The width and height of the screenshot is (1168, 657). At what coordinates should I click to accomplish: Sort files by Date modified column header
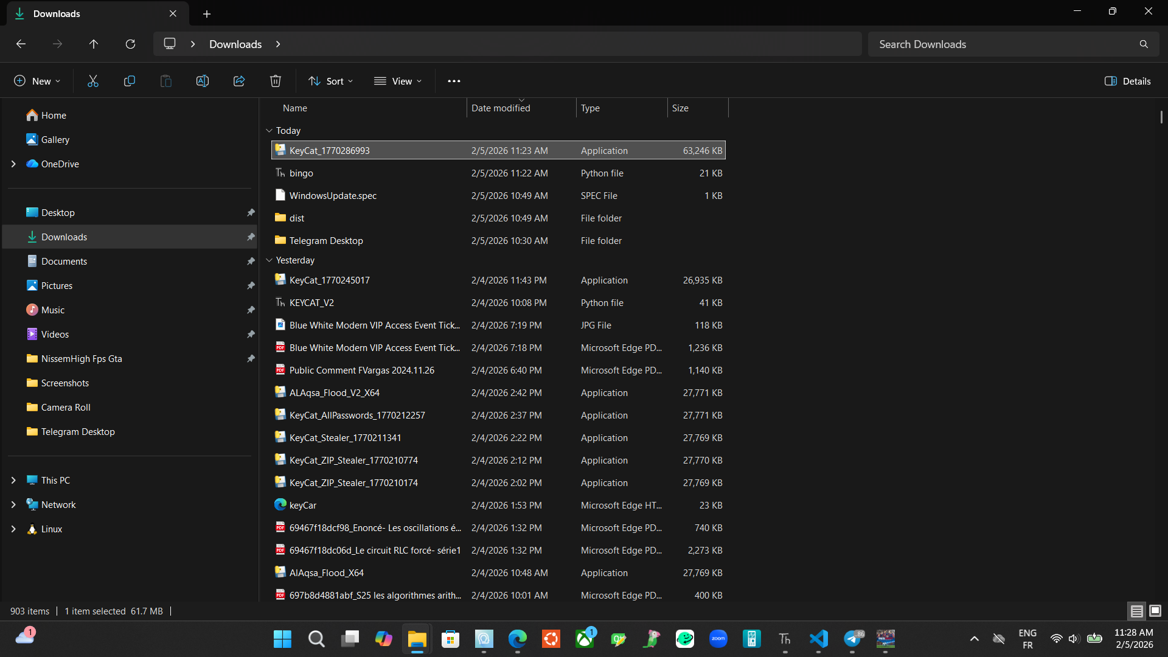[x=501, y=108]
